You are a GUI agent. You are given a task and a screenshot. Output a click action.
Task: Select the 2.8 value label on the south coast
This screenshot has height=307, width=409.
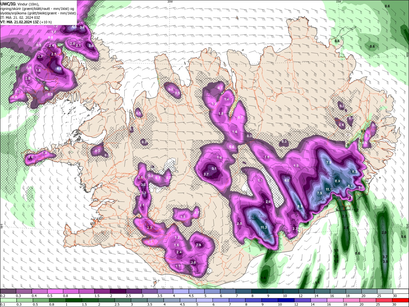pyautogui.click(x=193, y=263)
